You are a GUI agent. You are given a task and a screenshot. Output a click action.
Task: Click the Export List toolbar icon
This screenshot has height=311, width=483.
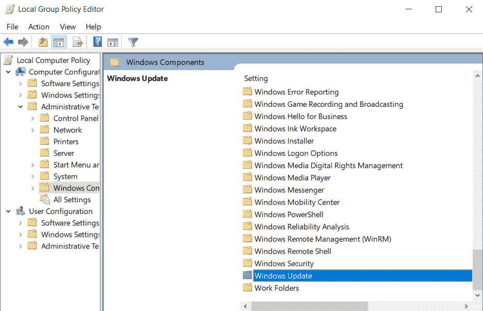click(78, 42)
